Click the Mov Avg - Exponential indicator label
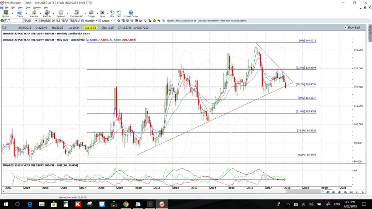The width and height of the screenshot is (372, 209). (69, 40)
